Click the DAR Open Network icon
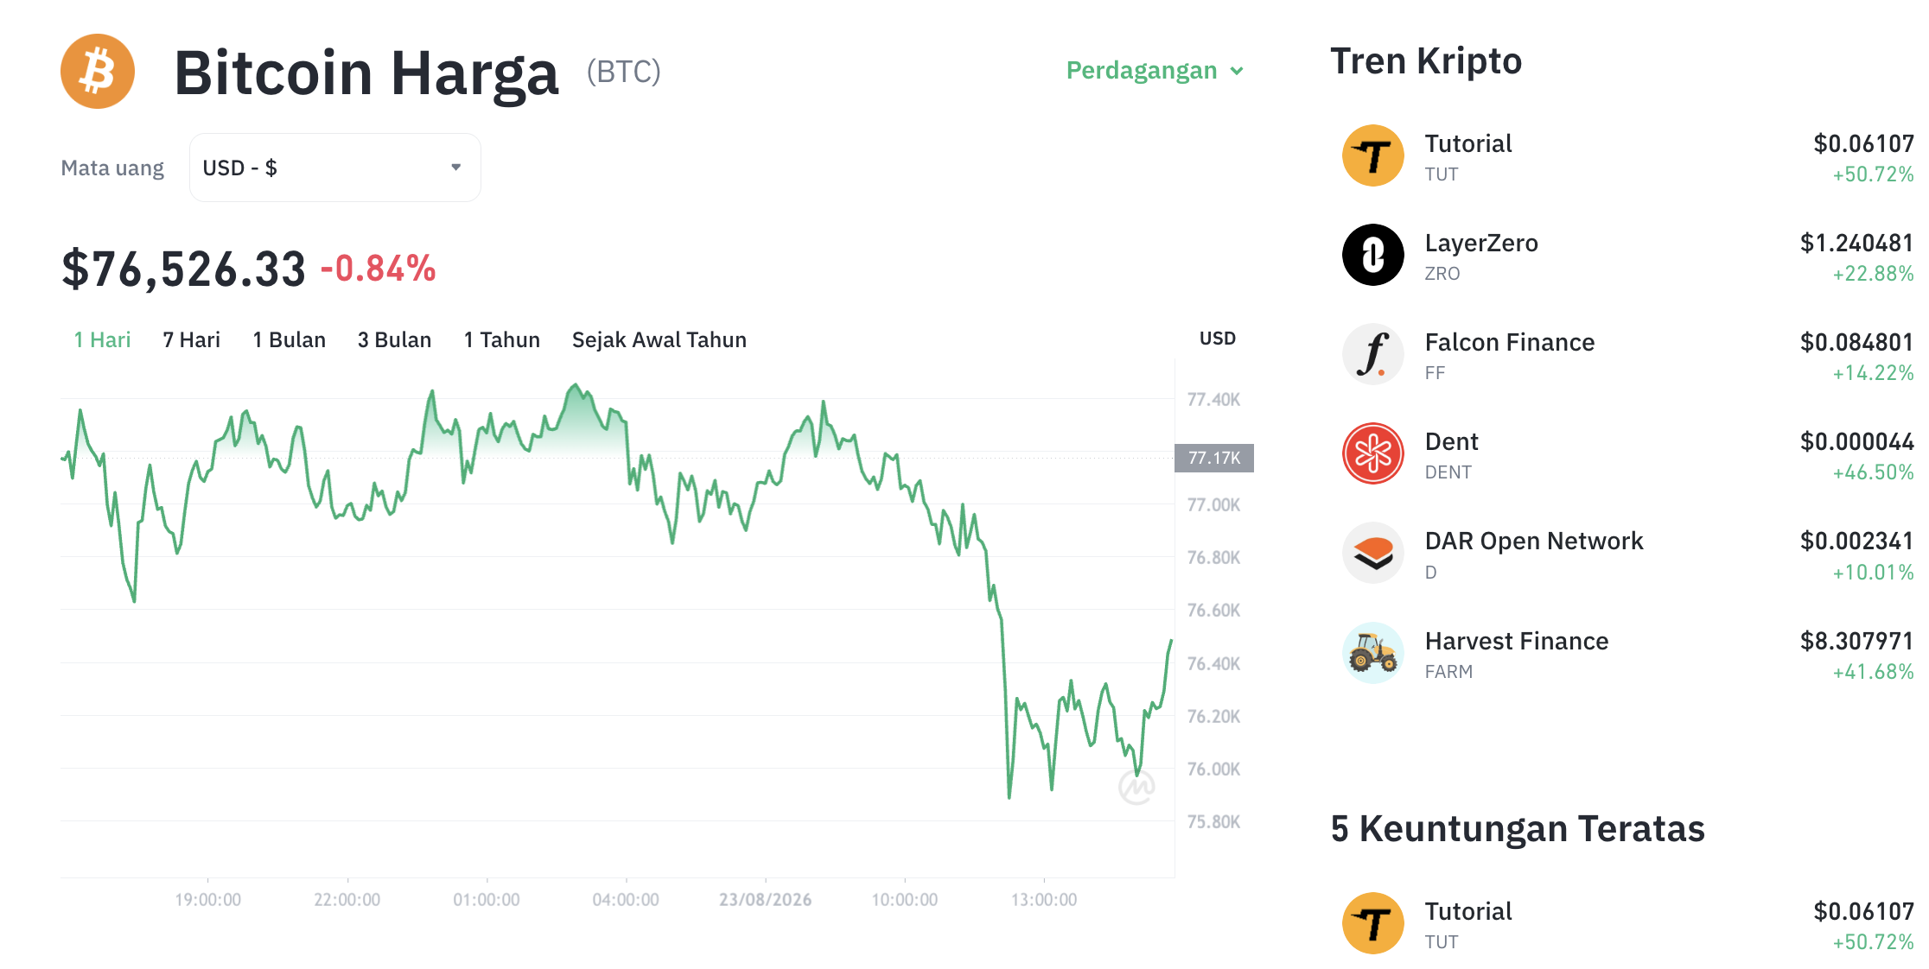 coord(1372,554)
